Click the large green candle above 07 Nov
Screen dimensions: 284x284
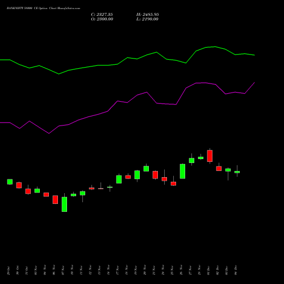[64, 204]
